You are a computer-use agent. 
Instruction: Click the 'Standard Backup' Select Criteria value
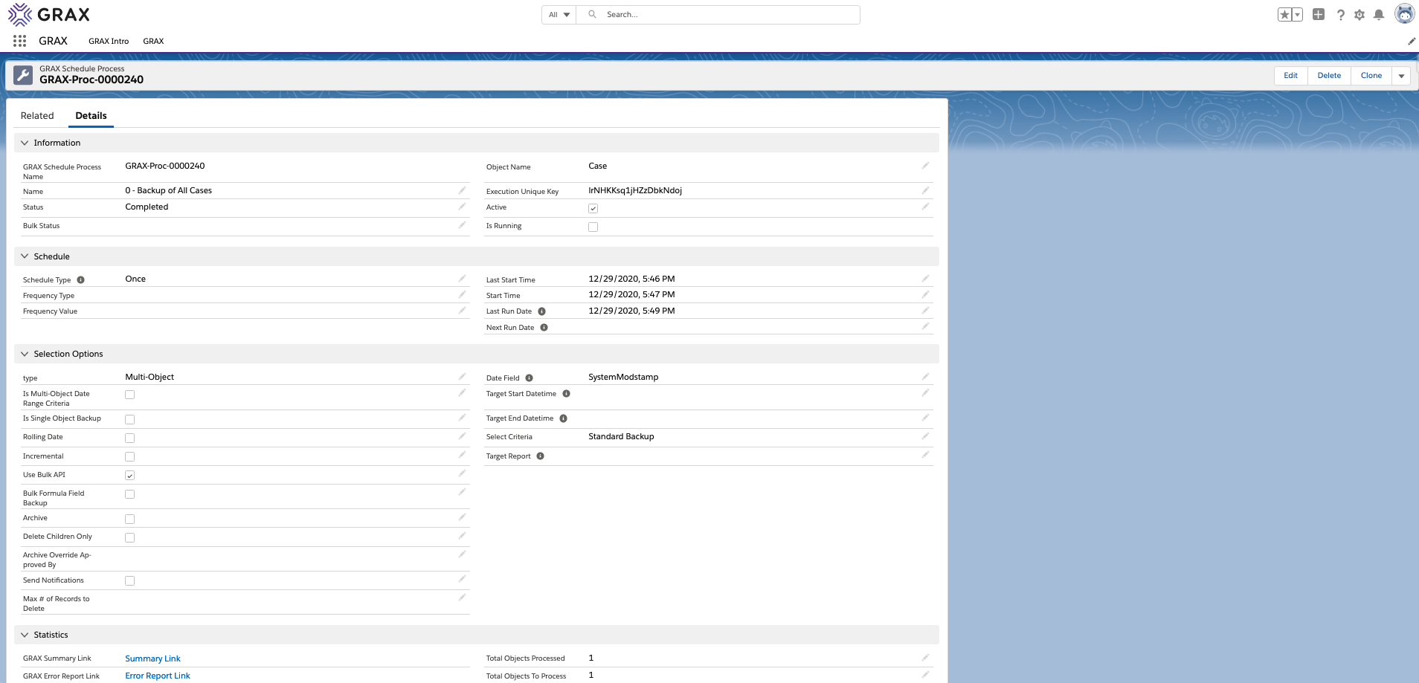click(621, 436)
